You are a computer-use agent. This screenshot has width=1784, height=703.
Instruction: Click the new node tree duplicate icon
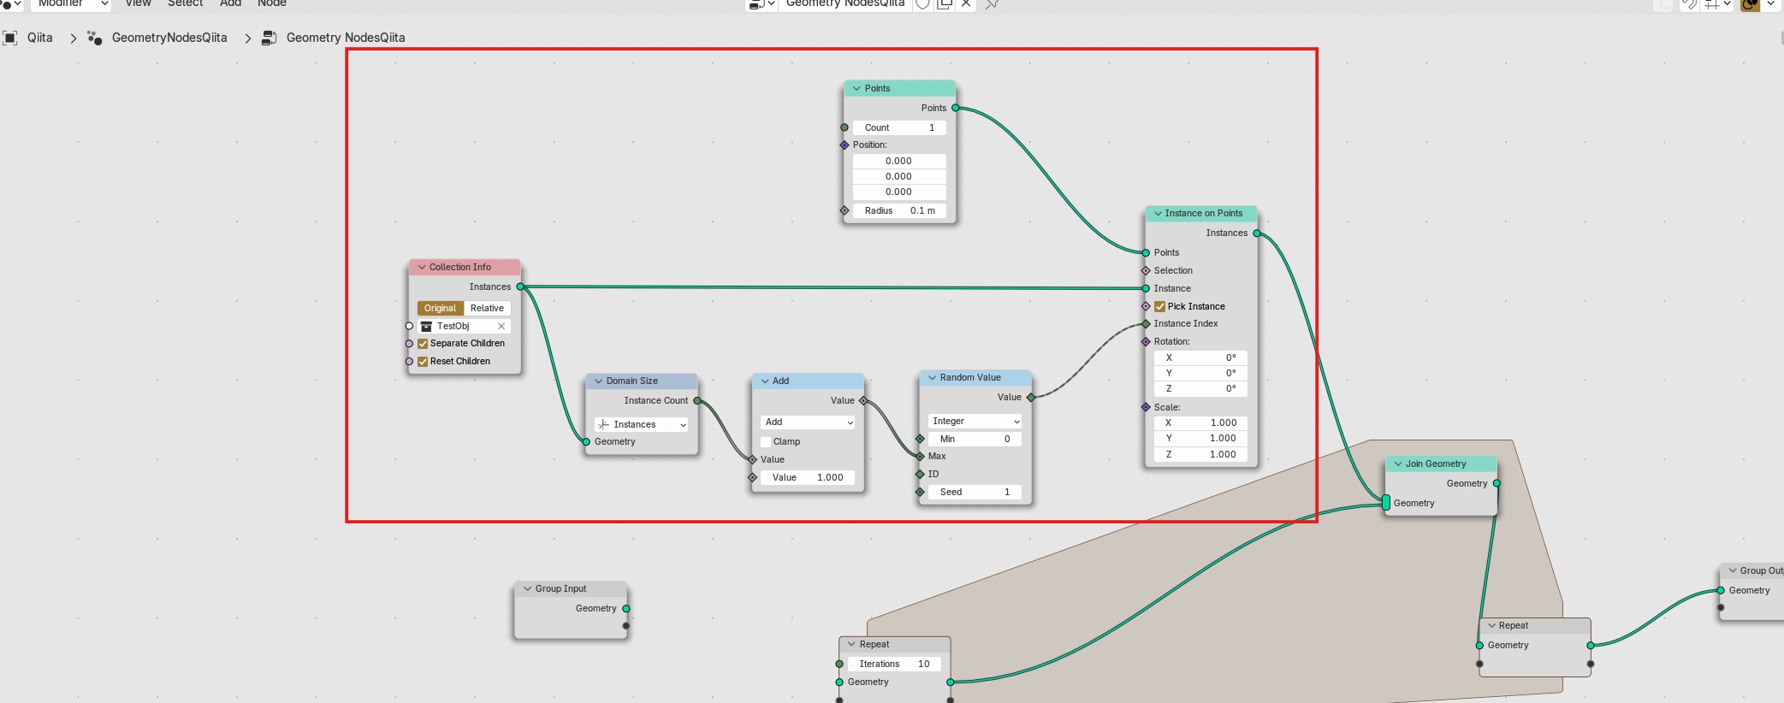point(945,3)
